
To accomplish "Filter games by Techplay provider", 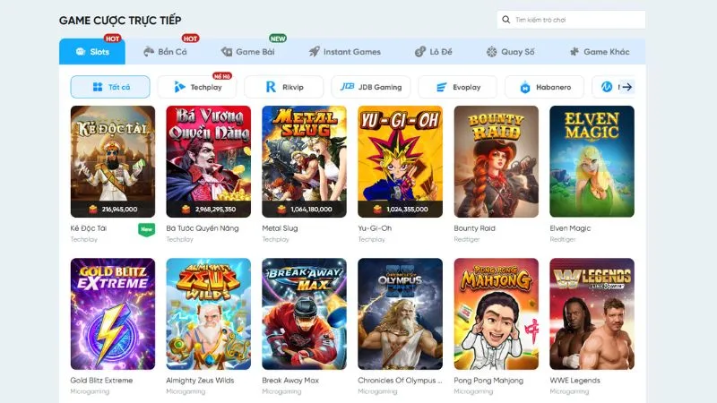I will (x=197, y=87).
